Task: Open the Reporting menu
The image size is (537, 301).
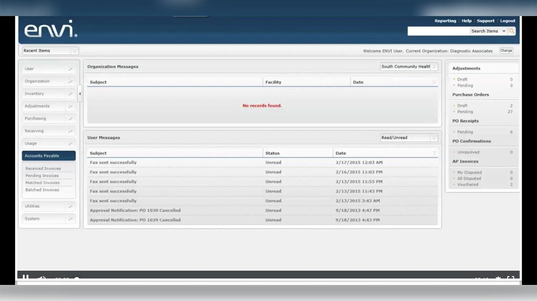Action: click(x=445, y=21)
